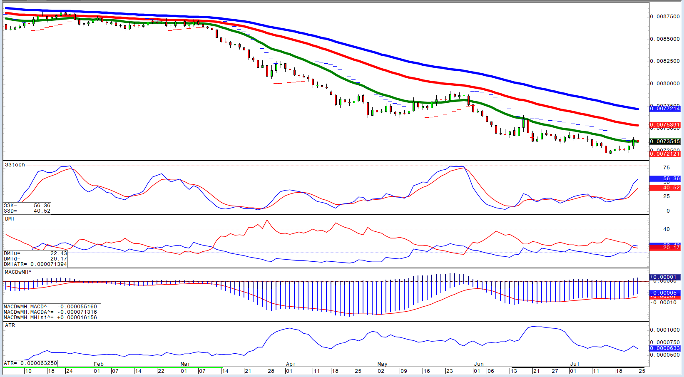Click the red 0.0072121 price tag

(665, 154)
